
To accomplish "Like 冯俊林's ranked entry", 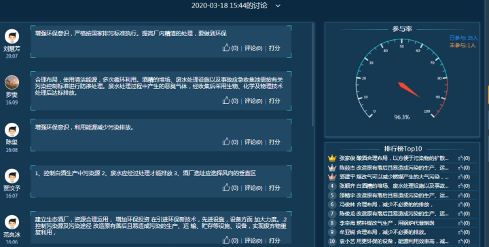I will click(460, 204).
